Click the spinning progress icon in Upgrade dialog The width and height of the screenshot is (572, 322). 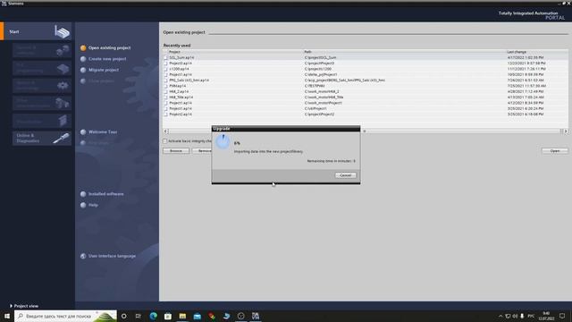(223, 141)
